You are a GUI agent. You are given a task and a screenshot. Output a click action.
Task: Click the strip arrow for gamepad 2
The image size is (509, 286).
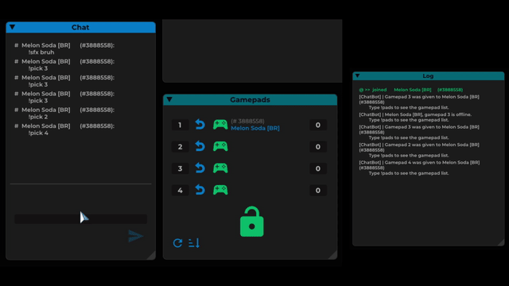coord(200,146)
